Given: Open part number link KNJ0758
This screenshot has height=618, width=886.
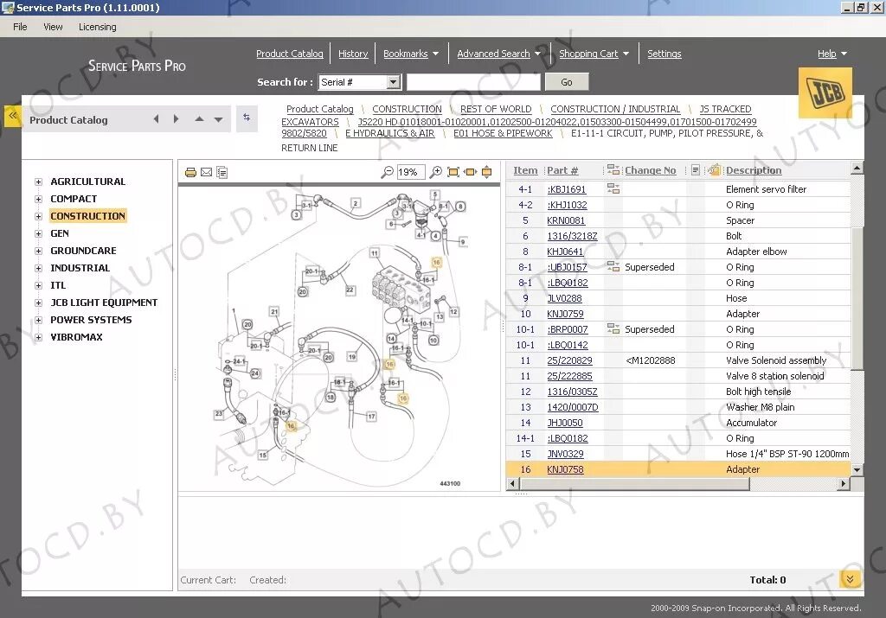Looking at the screenshot, I should (x=565, y=469).
